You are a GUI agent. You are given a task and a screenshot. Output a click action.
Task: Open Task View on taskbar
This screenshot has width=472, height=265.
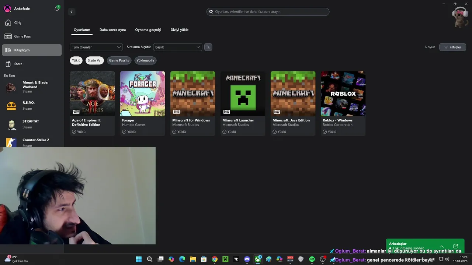point(160,259)
